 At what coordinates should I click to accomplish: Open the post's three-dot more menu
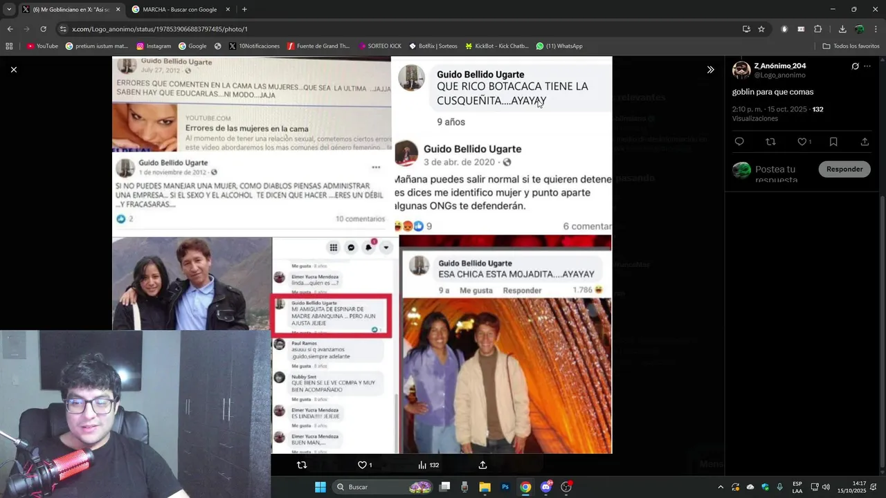click(x=867, y=66)
